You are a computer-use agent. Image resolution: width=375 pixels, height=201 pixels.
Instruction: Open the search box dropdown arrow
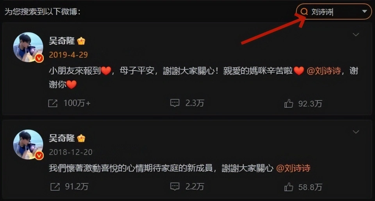point(364,11)
